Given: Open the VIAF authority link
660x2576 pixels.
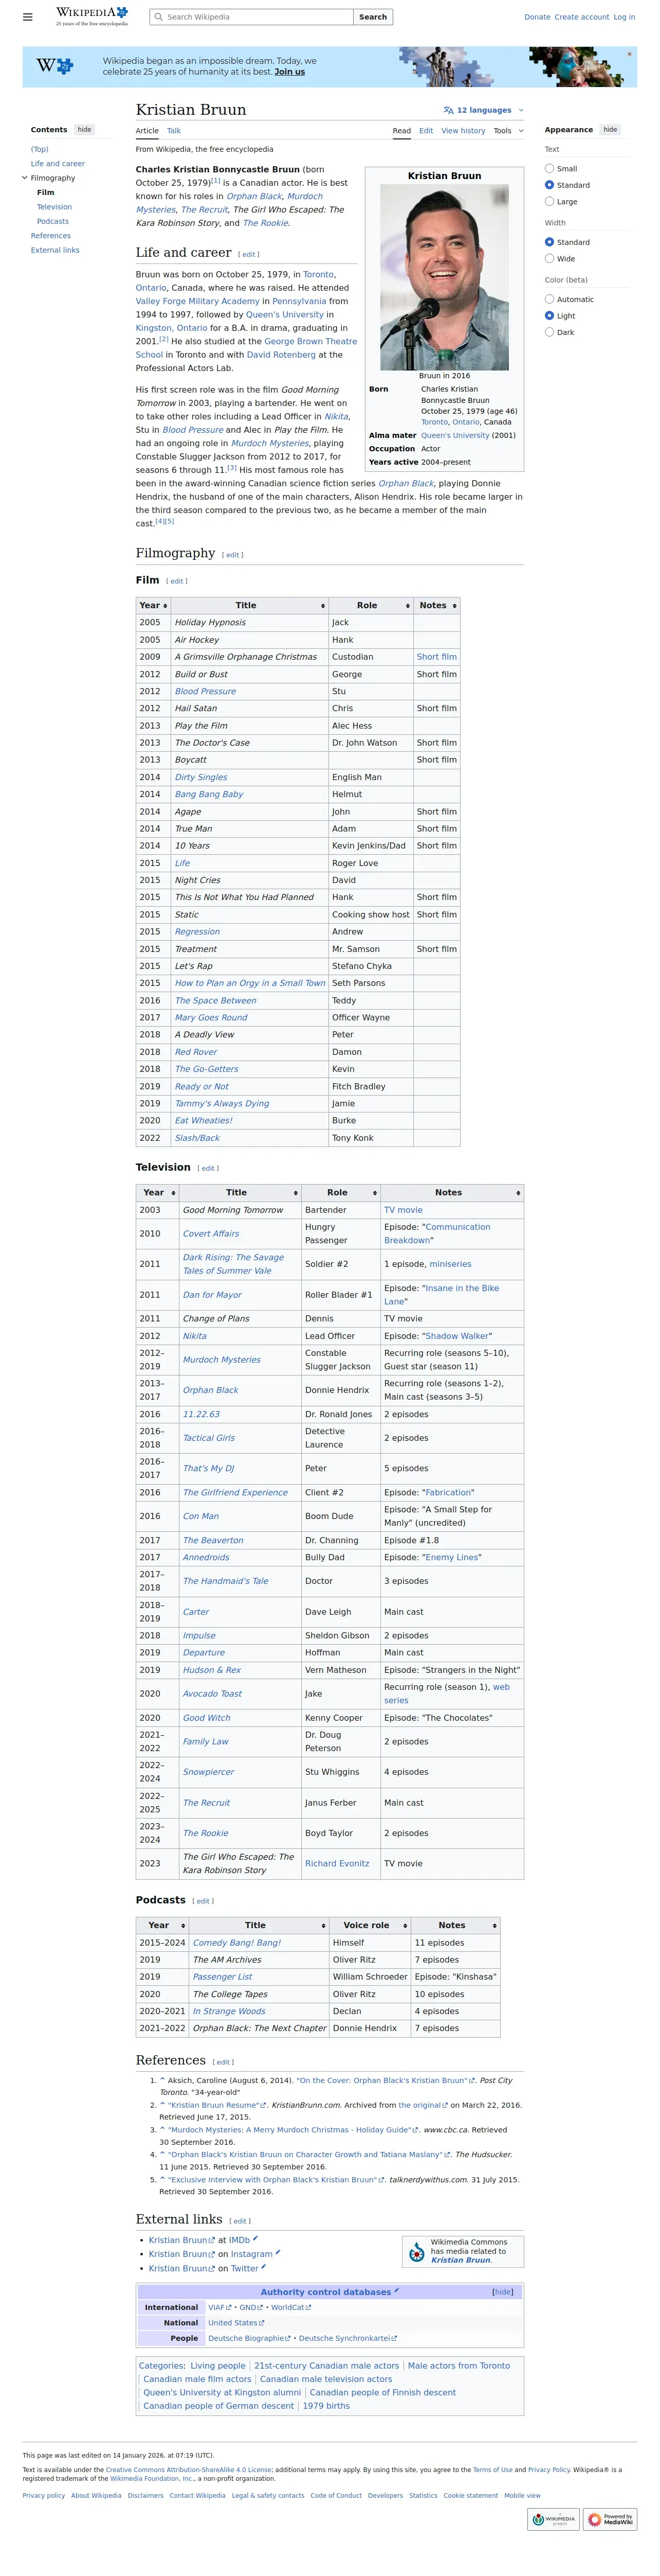Looking at the screenshot, I should point(219,2307).
